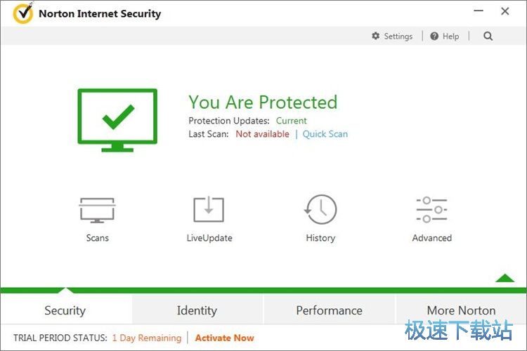Viewport: 527px width, 351px height.
Task: Open Advanced sliders icon
Action: point(431,210)
